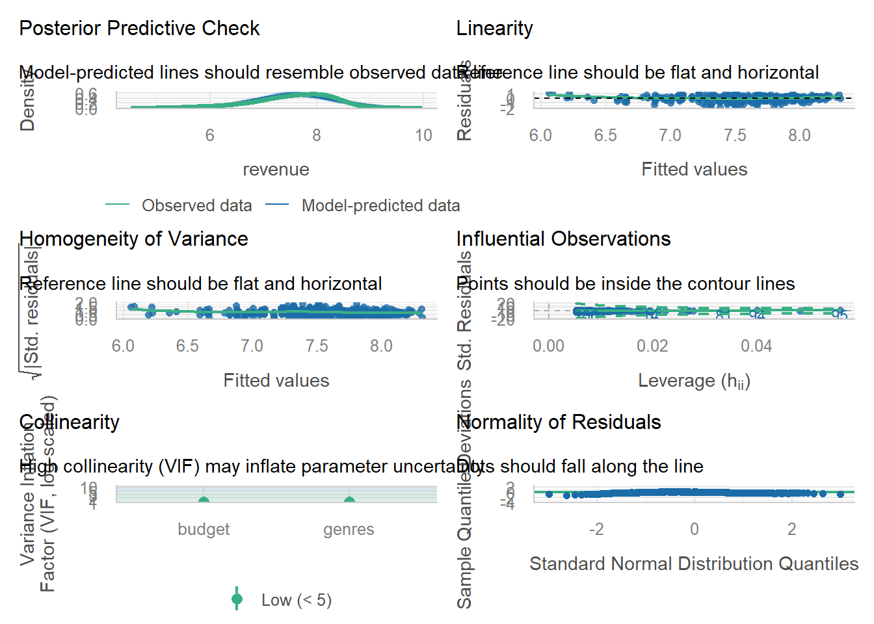This screenshot has width=874, height=624.
Task: Click the Standard Normal Distribution Quantiles label
Action: (694, 564)
